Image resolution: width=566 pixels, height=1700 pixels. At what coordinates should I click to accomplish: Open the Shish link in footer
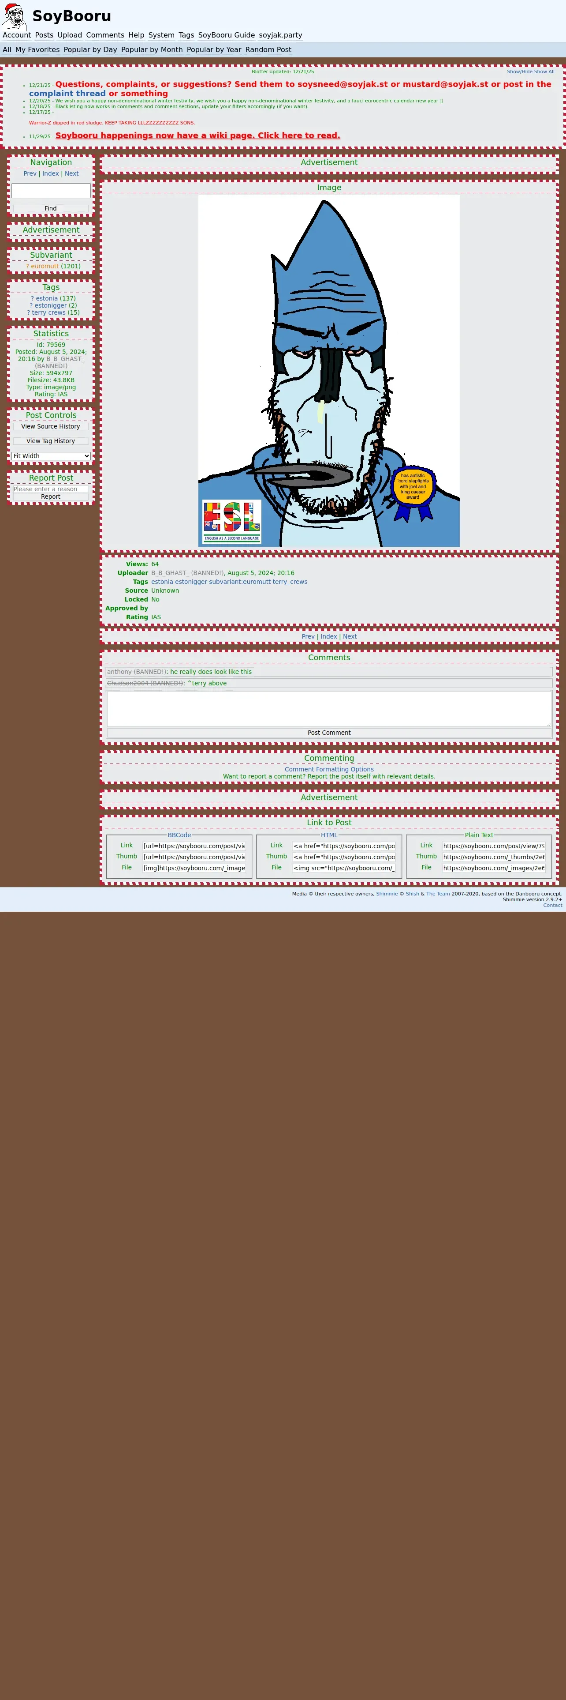click(413, 894)
